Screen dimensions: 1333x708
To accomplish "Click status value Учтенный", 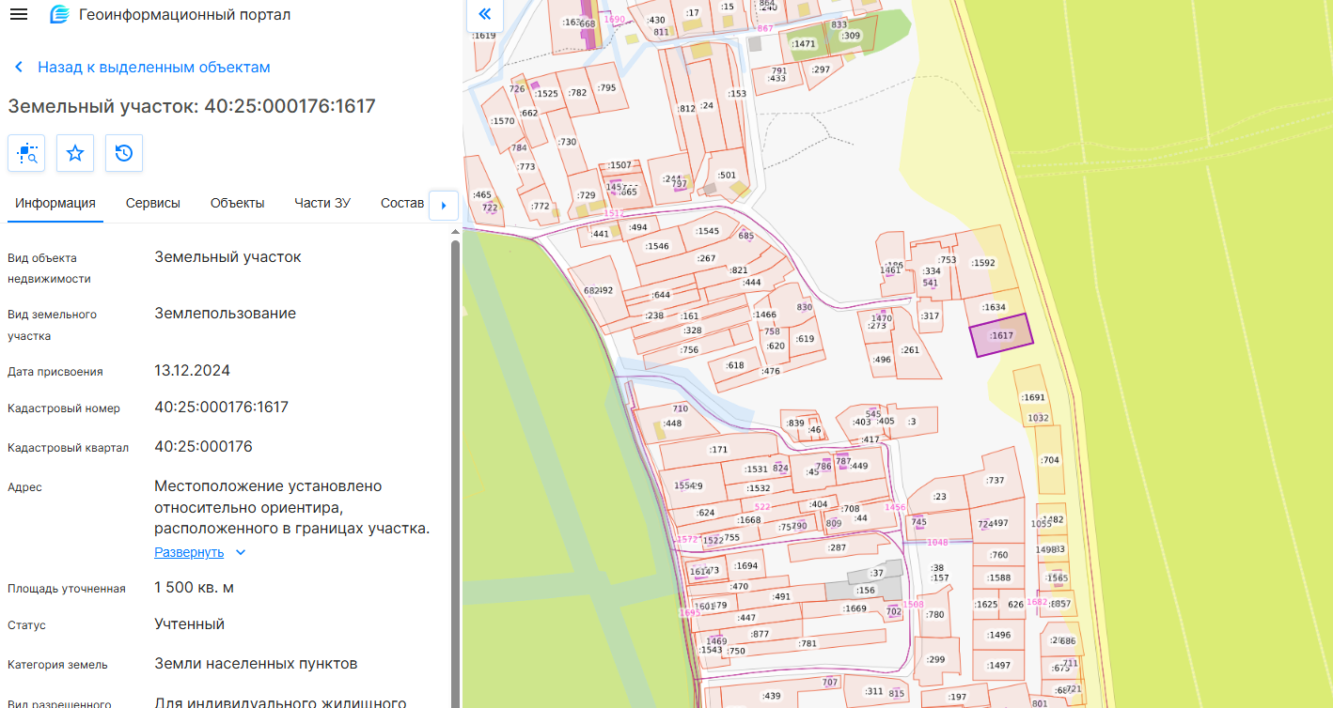I will [x=190, y=623].
